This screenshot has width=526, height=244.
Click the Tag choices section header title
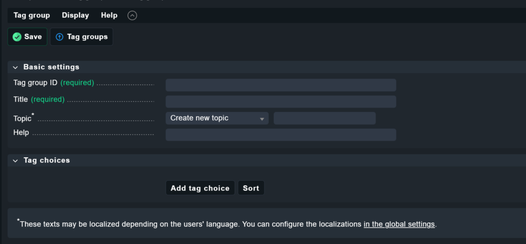point(47,161)
